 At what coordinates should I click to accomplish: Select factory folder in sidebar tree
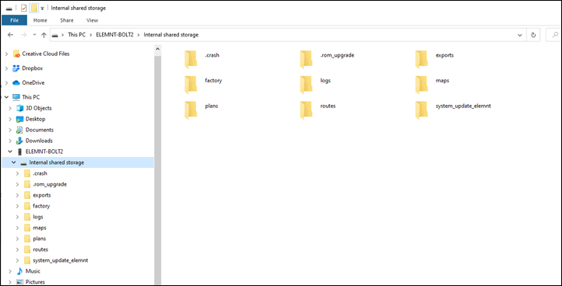[x=41, y=206]
